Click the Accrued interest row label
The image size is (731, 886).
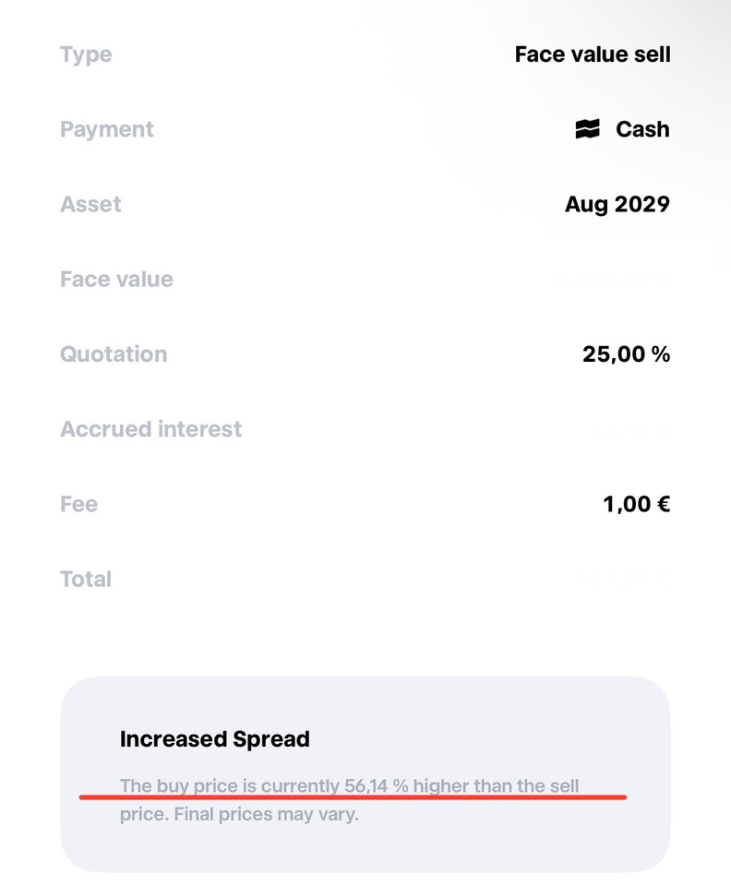pos(151,429)
